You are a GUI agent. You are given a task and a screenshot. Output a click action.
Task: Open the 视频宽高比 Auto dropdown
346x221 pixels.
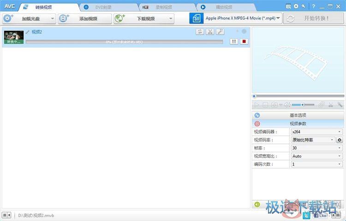click(316, 156)
